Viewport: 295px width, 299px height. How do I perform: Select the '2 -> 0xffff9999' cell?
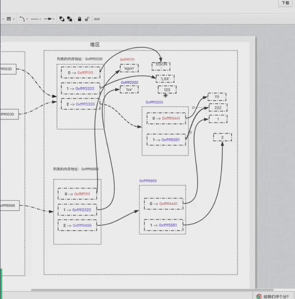(x=77, y=225)
